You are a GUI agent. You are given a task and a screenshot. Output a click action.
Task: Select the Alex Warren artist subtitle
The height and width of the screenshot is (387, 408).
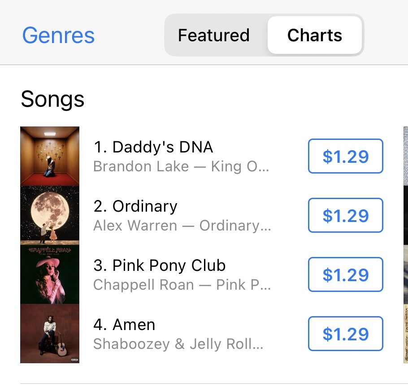pos(182,226)
